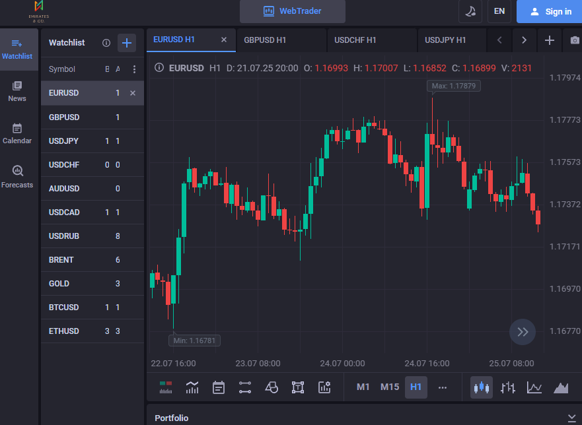The width and height of the screenshot is (582, 425).
Task: Show next chart tabs with right arrow
Action: tap(524, 40)
